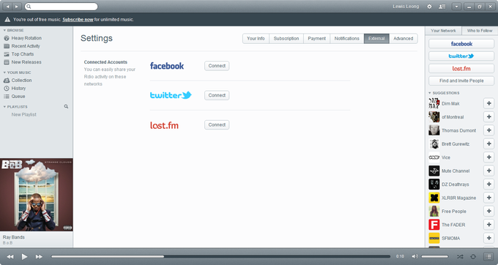Image resolution: width=498 pixels, height=265 pixels.
Task: Create a New Playlist
Action: 24,115
